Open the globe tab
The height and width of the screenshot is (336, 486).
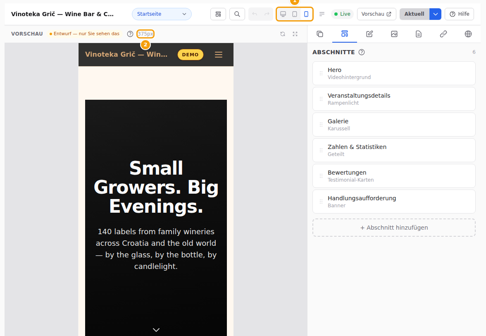point(468,34)
